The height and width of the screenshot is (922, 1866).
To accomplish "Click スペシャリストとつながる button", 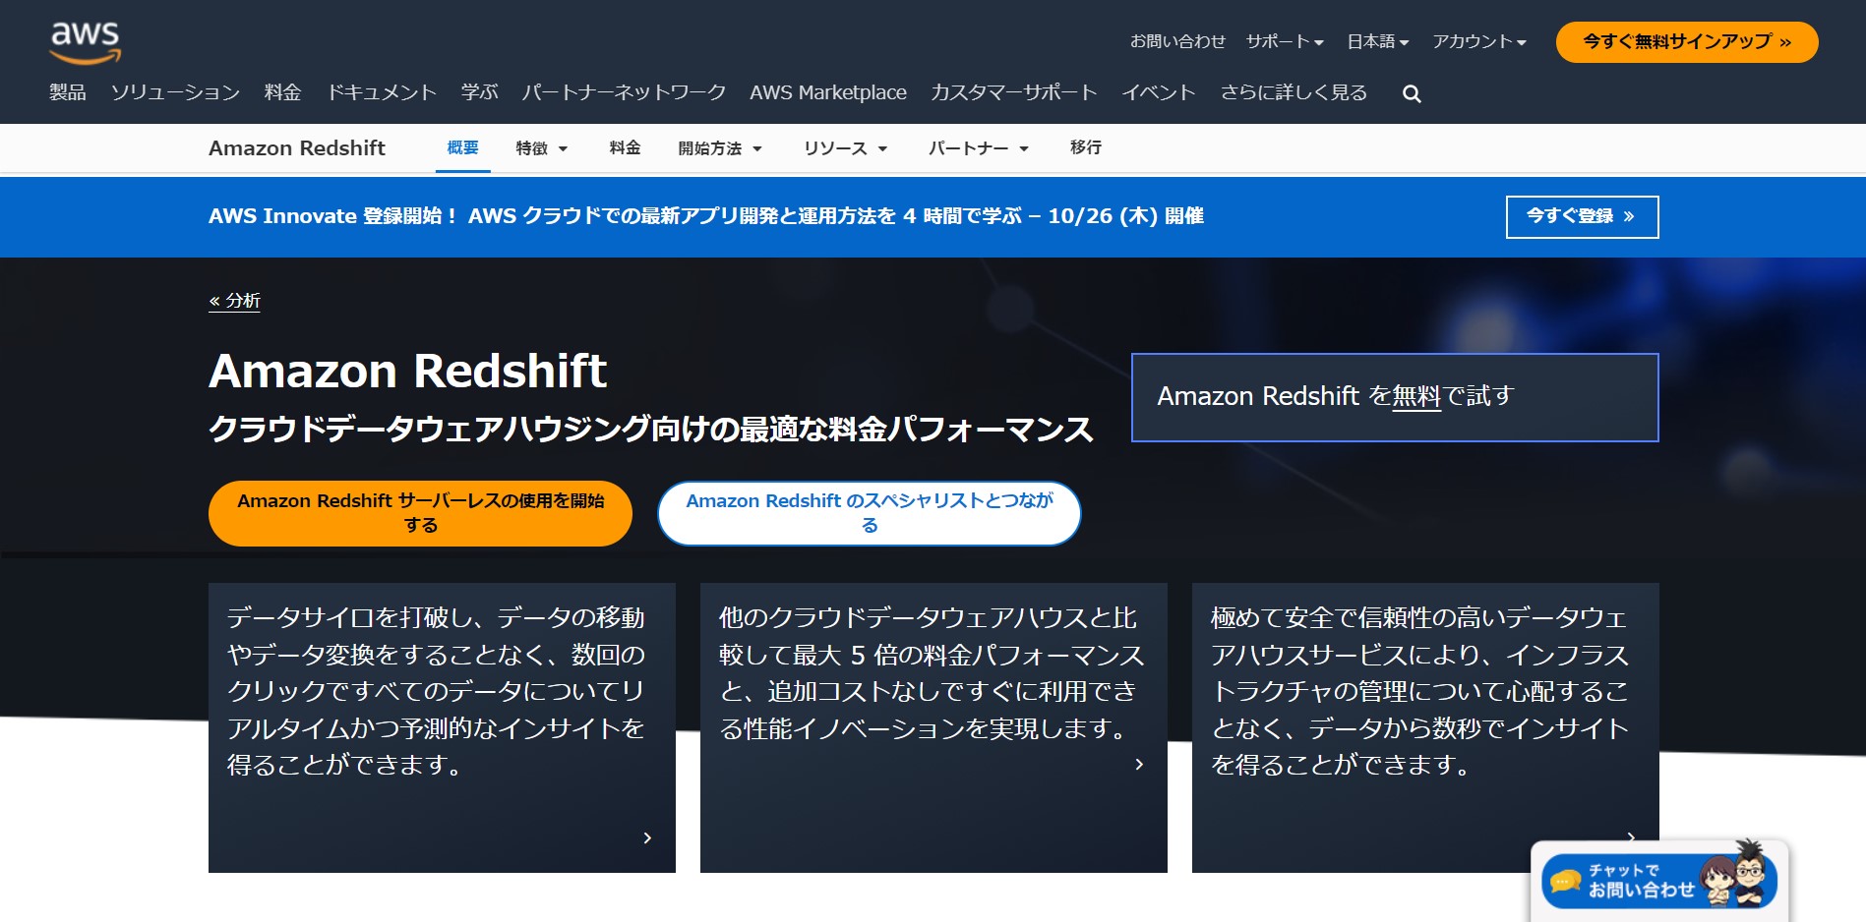I will (x=870, y=513).
